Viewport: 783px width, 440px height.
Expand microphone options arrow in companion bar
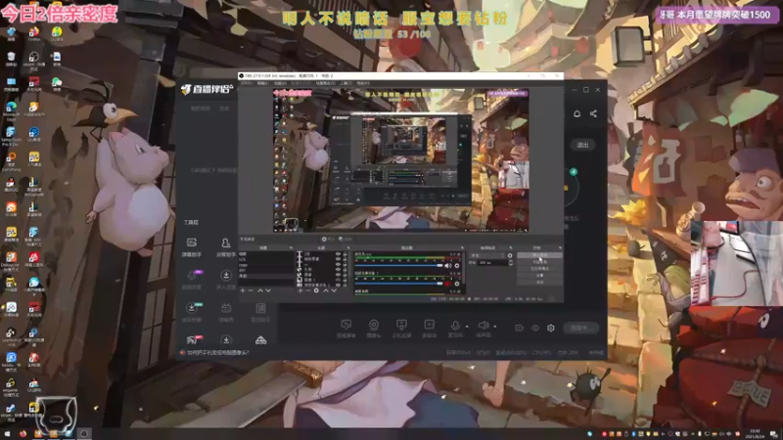467,327
